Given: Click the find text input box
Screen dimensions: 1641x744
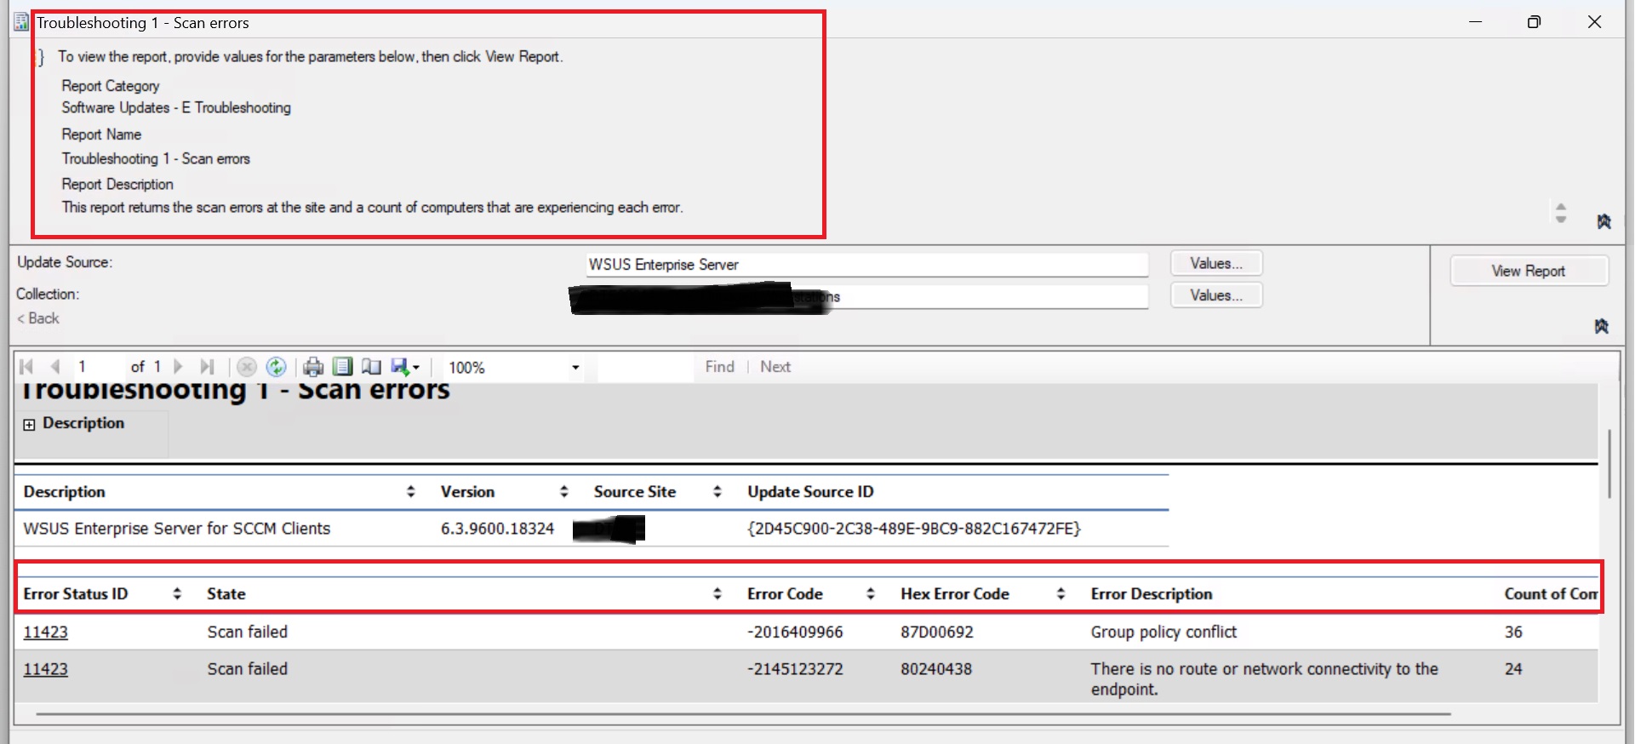Looking at the screenshot, I should pos(645,368).
